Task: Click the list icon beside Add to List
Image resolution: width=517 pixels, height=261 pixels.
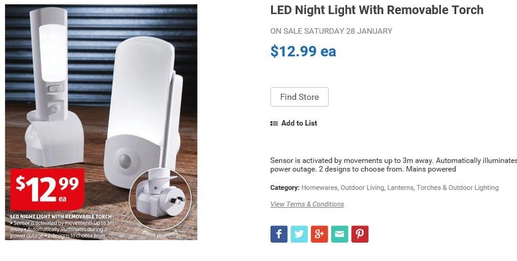Action: tap(274, 124)
